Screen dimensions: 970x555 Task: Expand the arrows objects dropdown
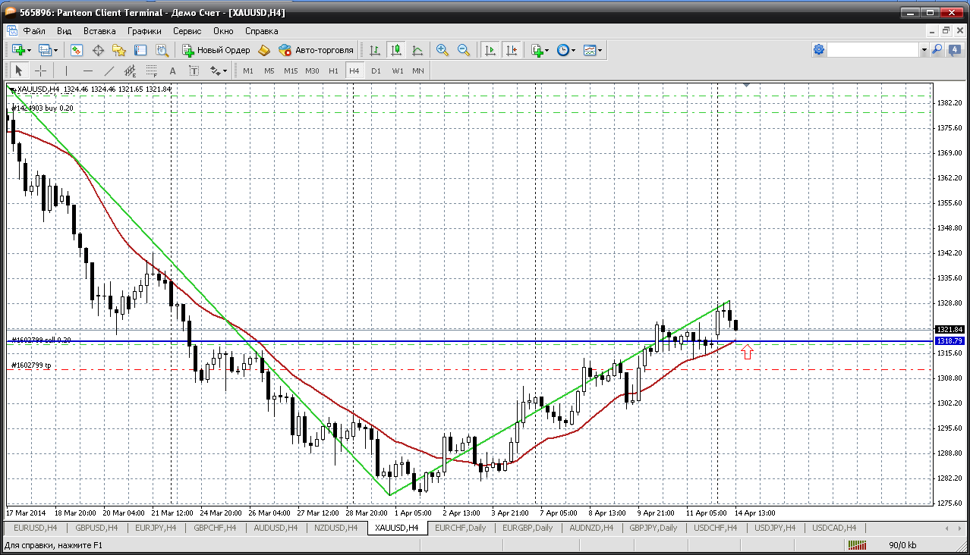219,71
